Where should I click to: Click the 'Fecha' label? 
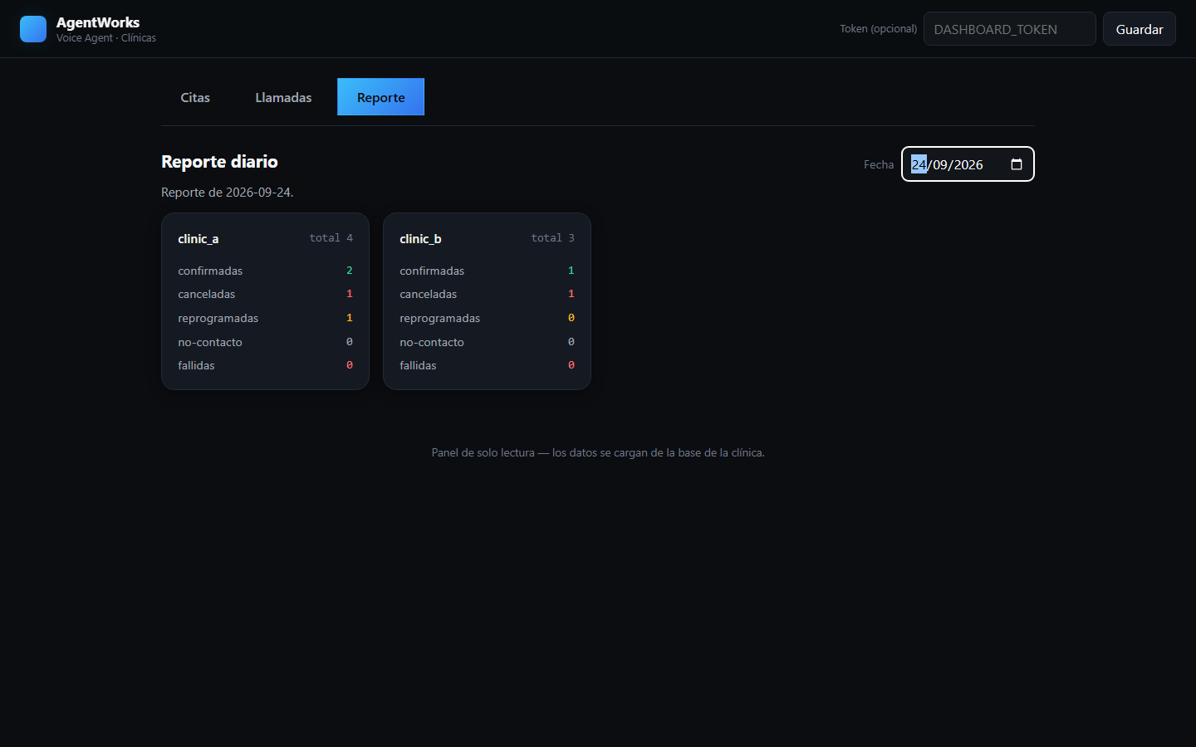point(879,164)
